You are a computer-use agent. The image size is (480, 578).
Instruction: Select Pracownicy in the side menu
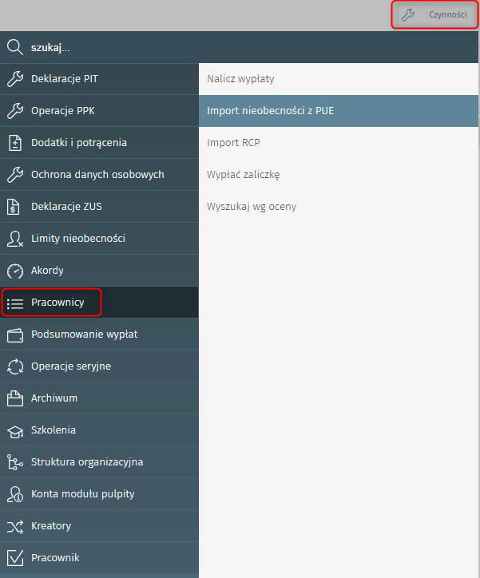point(58,303)
